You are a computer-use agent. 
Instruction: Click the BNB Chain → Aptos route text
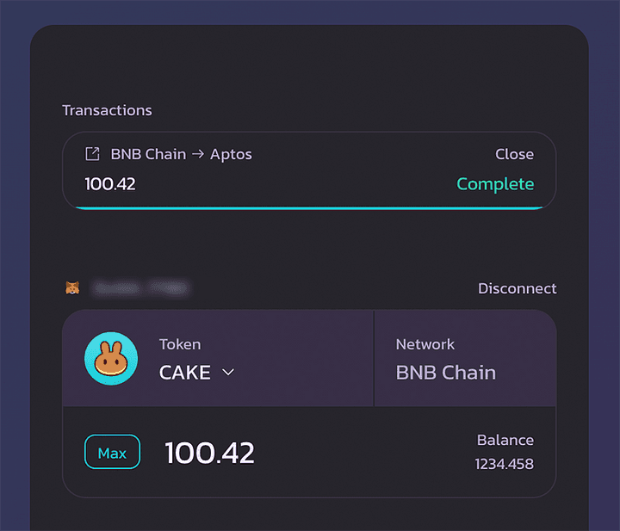click(x=181, y=155)
